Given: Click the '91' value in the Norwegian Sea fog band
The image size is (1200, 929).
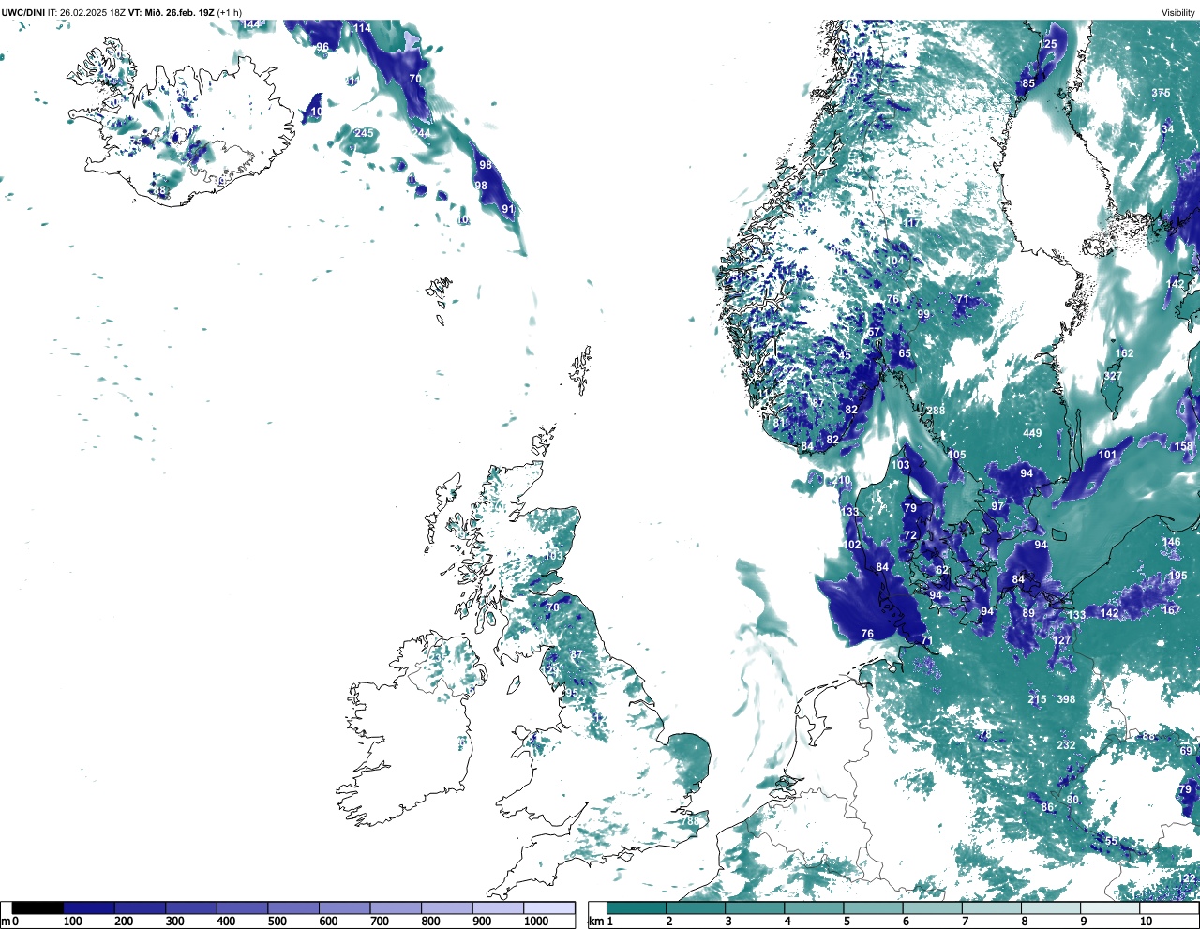Looking at the screenshot, I should coord(508,209).
